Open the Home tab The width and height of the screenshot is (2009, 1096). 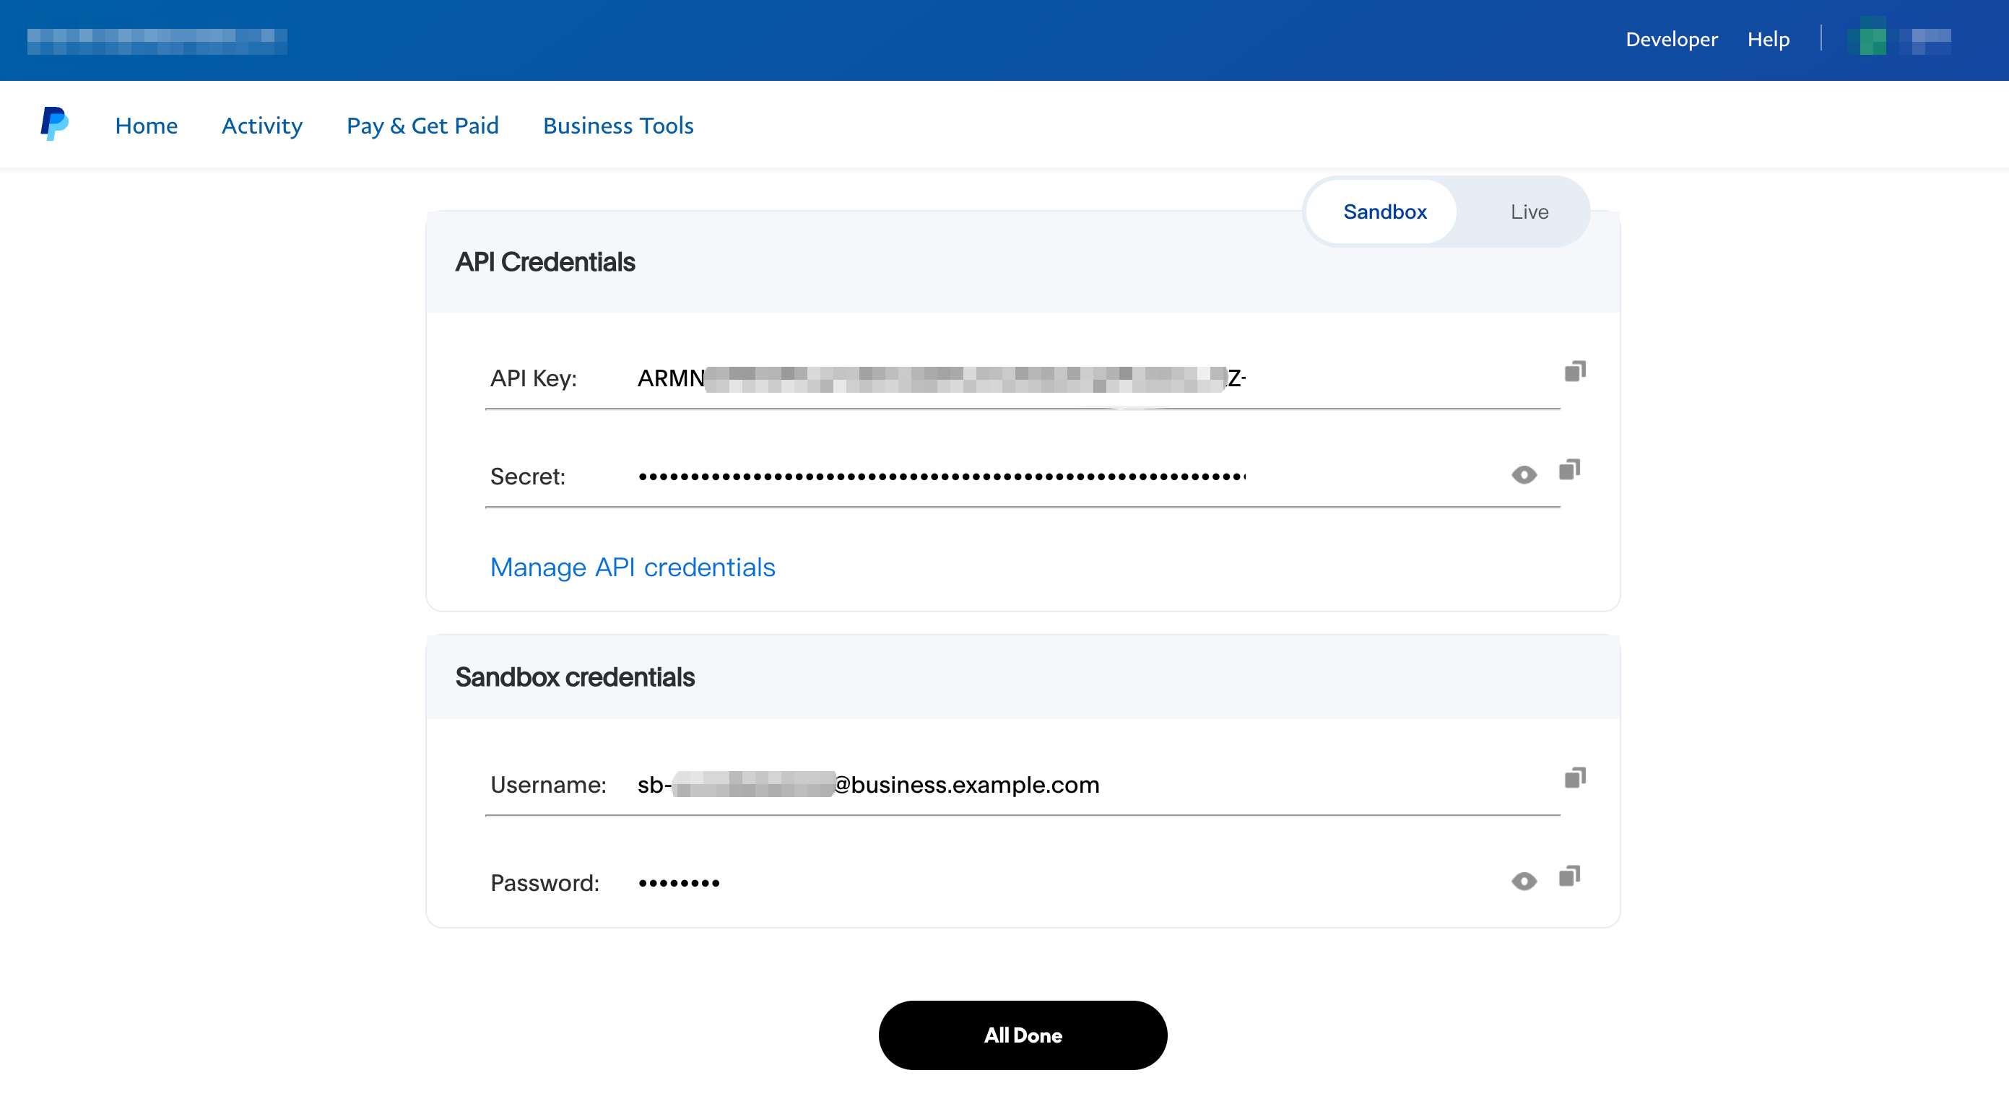click(146, 126)
